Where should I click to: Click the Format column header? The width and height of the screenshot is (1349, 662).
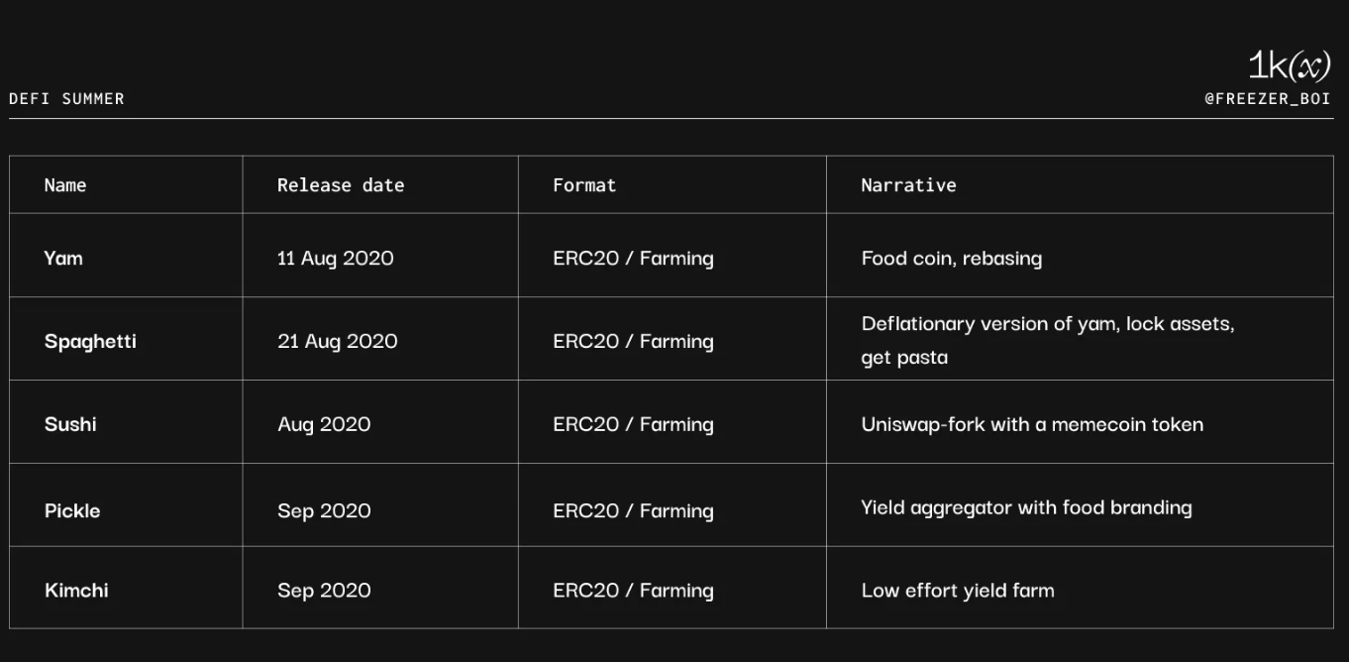pos(584,185)
